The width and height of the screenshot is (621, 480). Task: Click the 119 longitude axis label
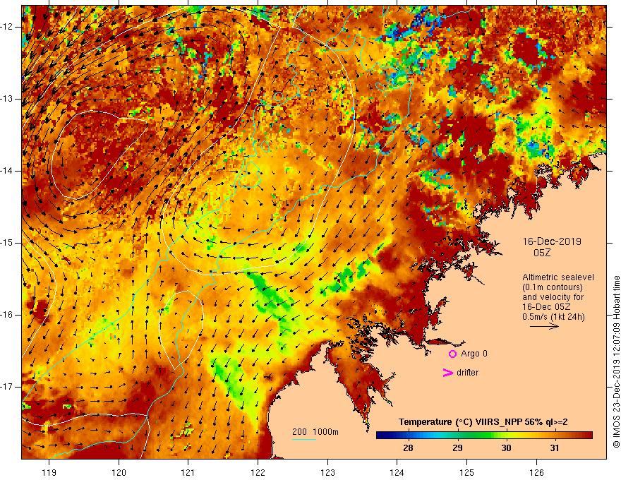click(x=49, y=472)
